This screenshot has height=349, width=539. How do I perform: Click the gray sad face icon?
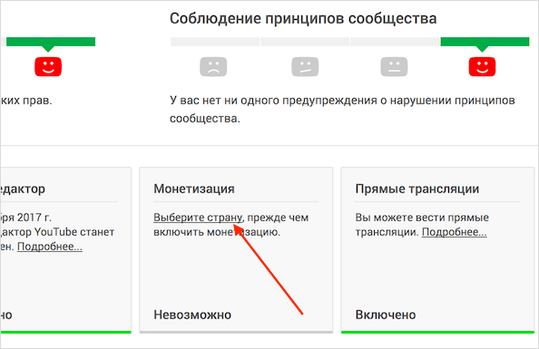(213, 66)
